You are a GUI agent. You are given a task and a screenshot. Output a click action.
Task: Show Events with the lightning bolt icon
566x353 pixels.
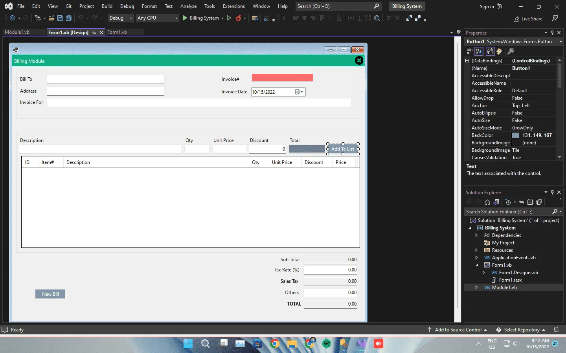(499, 51)
